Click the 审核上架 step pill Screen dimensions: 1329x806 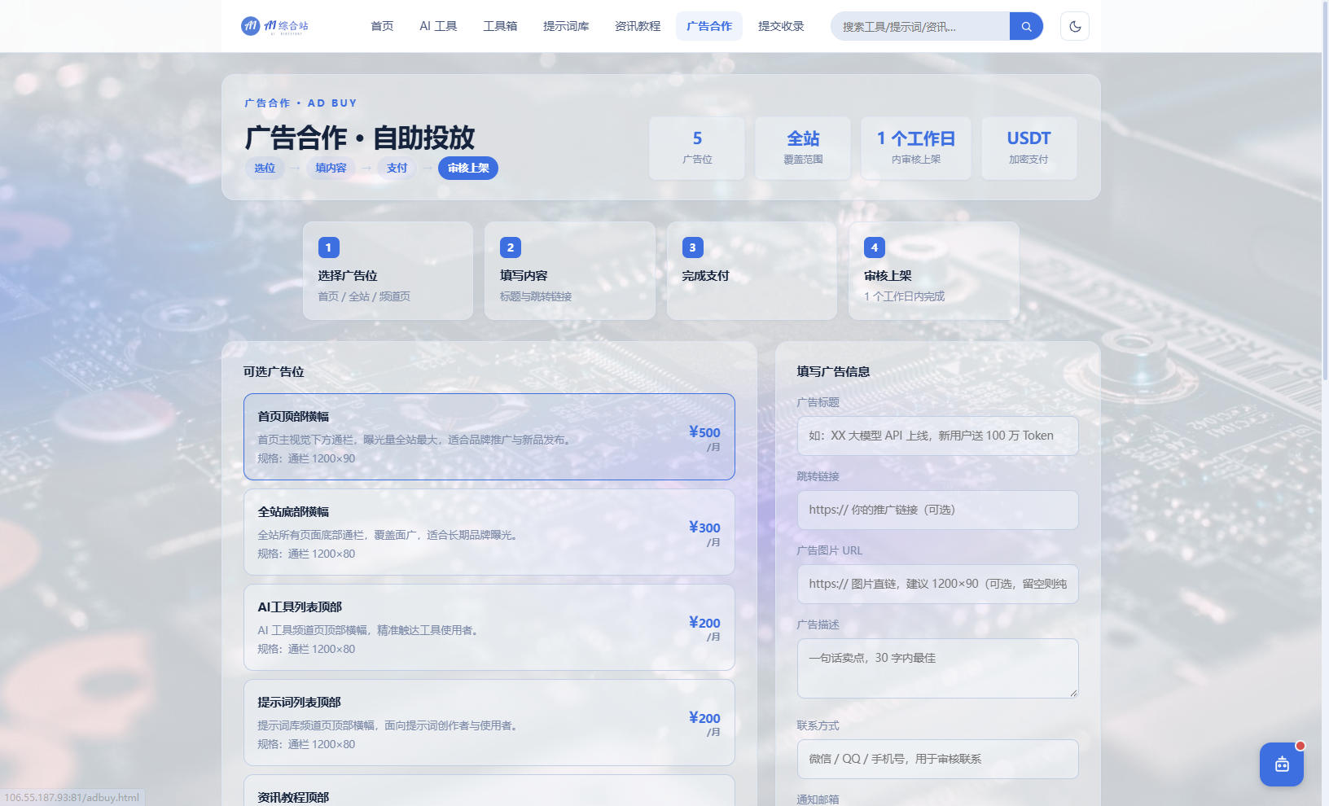(x=468, y=168)
